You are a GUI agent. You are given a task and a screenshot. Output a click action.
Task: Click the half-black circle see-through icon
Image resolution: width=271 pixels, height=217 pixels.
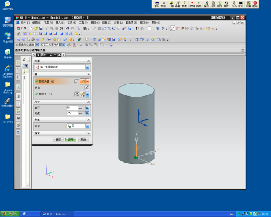[137, 28]
